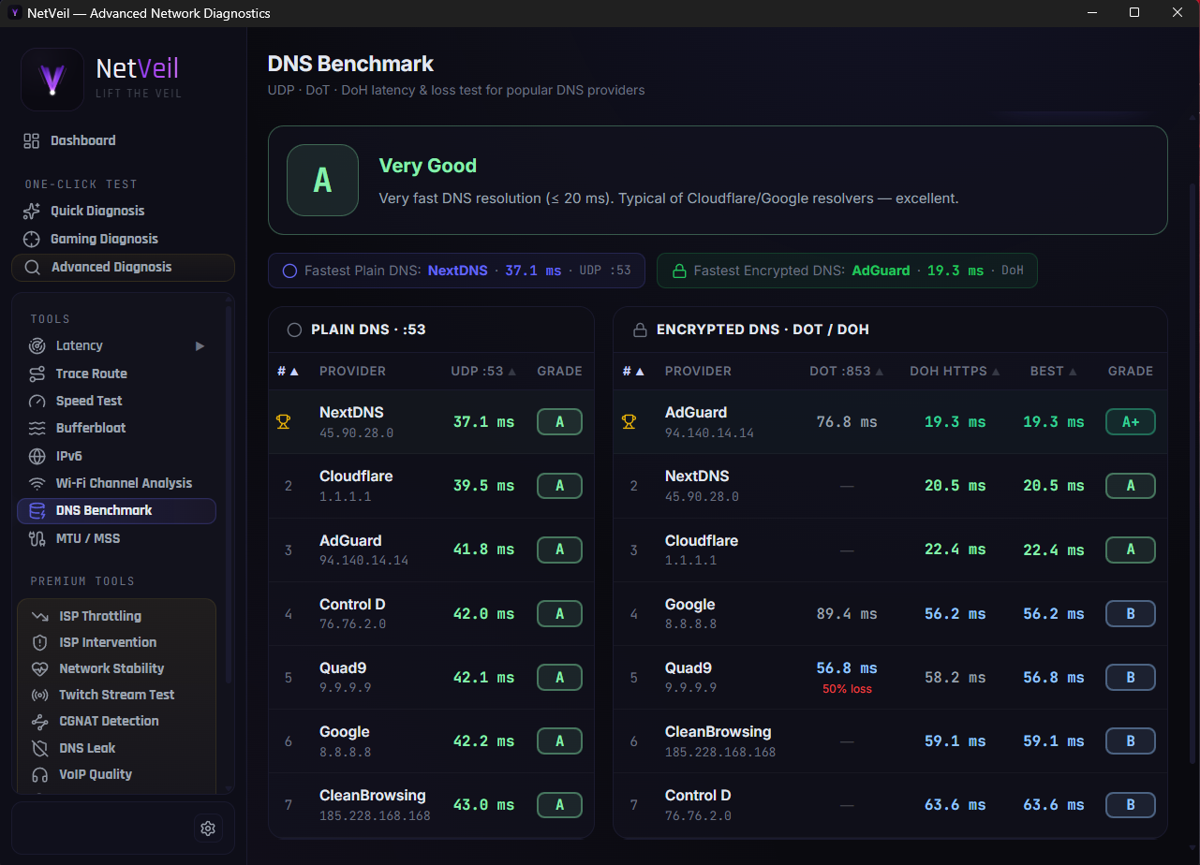Launch the Network Stability premium tool

(117, 668)
